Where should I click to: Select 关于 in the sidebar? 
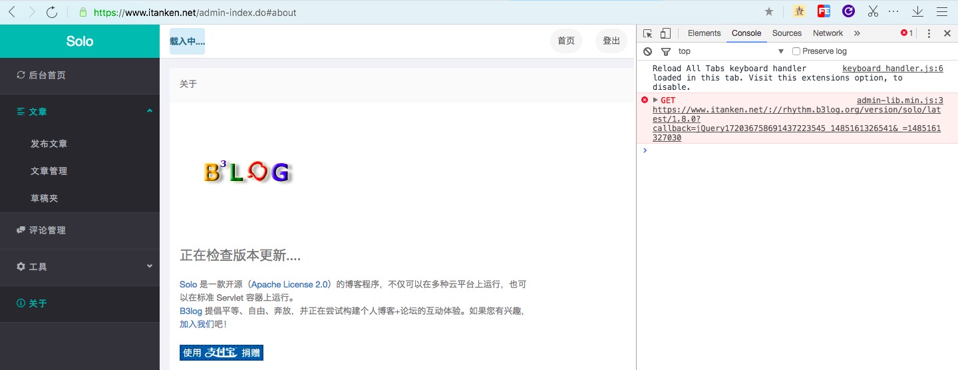click(80, 303)
